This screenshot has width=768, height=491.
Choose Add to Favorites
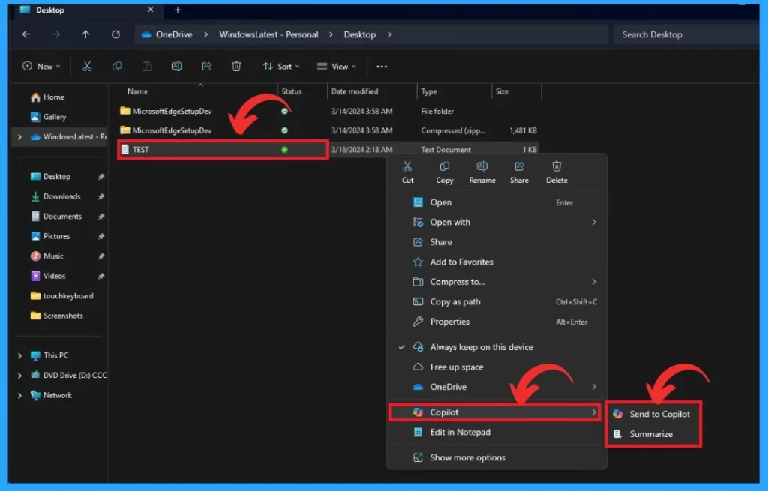[496, 262]
